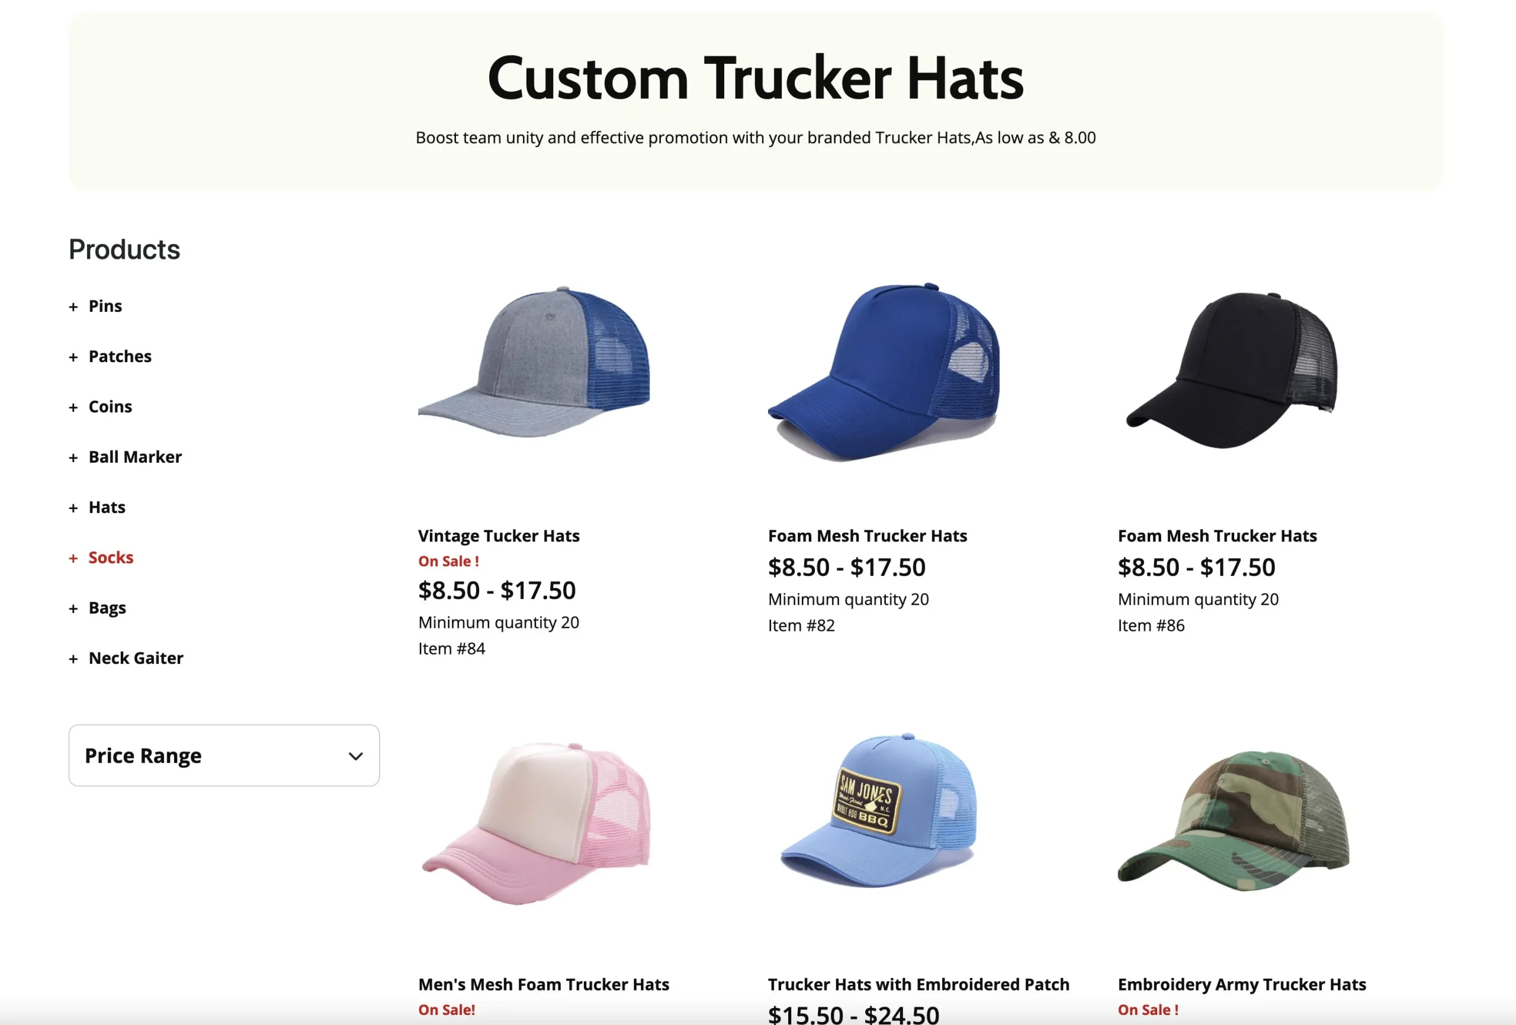Open the pink Men's Mesh Foam hat image
The image size is (1516, 1025).
[x=536, y=824]
